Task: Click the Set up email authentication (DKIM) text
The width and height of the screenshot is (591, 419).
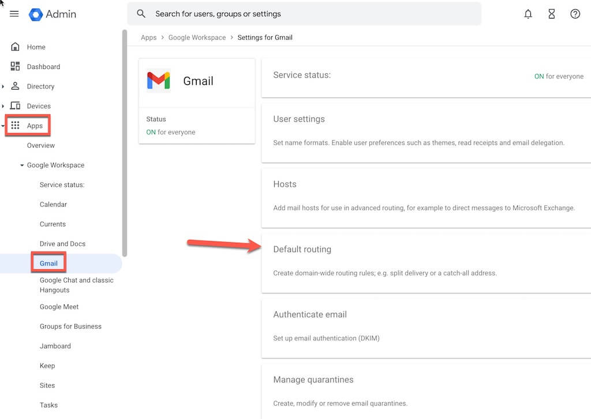Action: [x=326, y=338]
